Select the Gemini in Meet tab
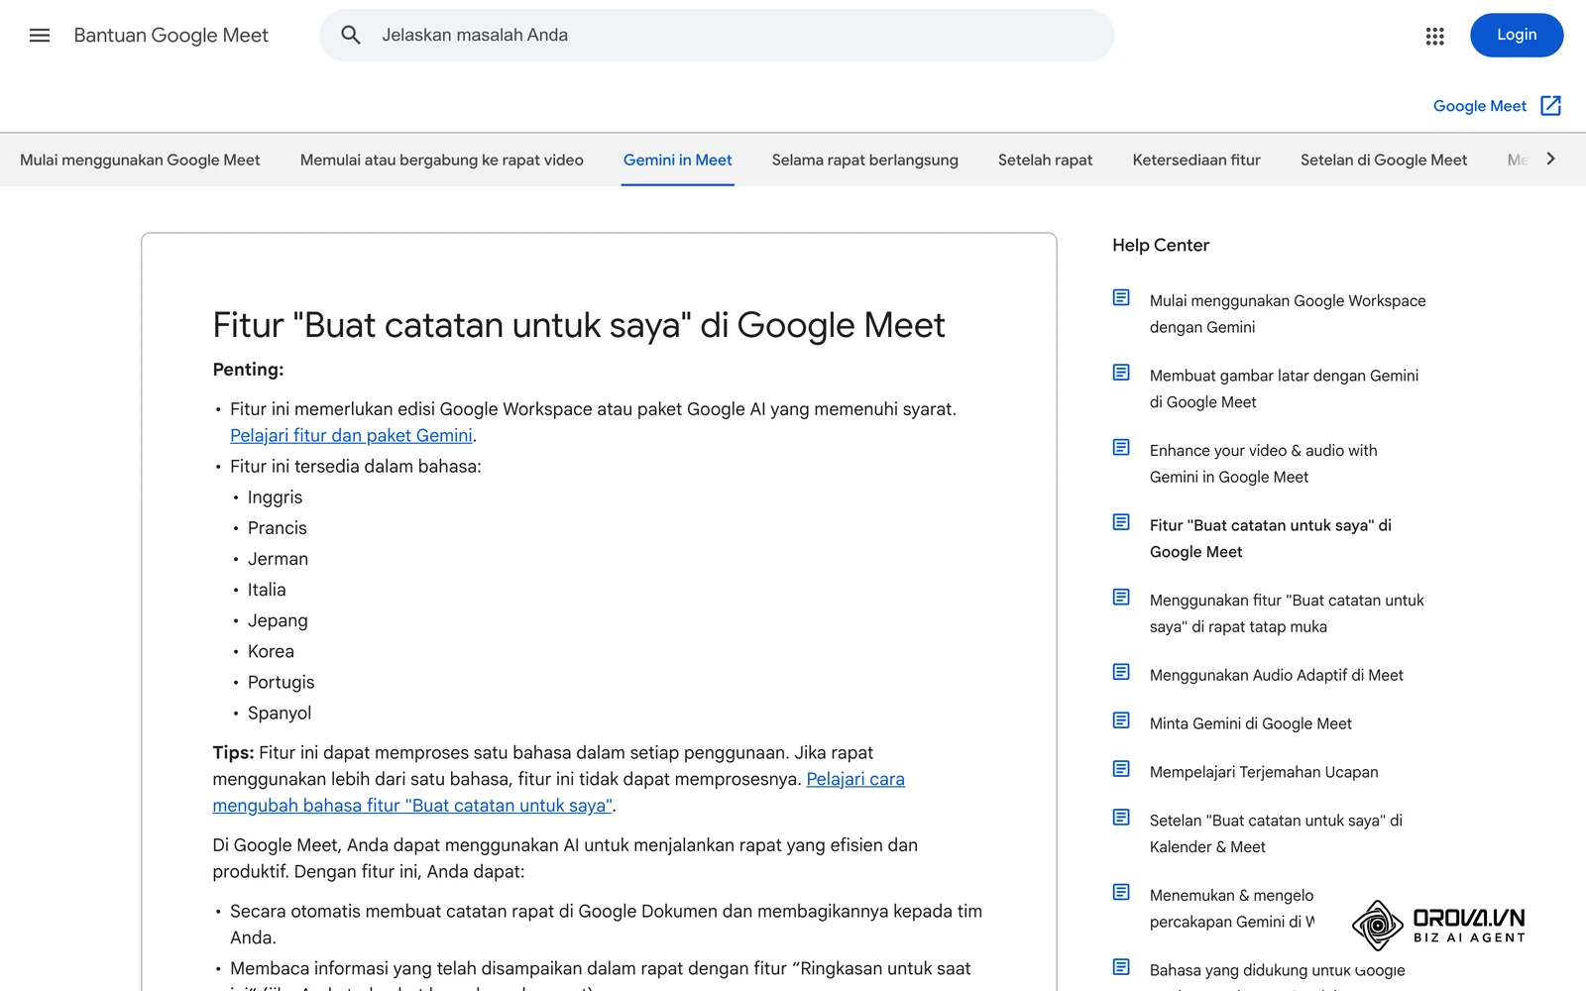Image resolution: width=1586 pixels, height=991 pixels. pos(678,160)
